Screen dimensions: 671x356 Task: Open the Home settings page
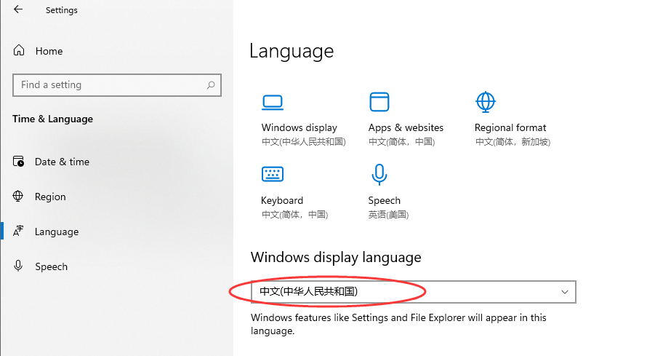(x=49, y=51)
